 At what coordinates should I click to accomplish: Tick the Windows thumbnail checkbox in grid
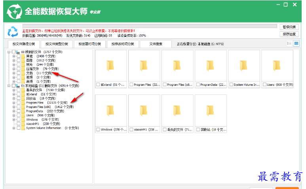point(98,130)
